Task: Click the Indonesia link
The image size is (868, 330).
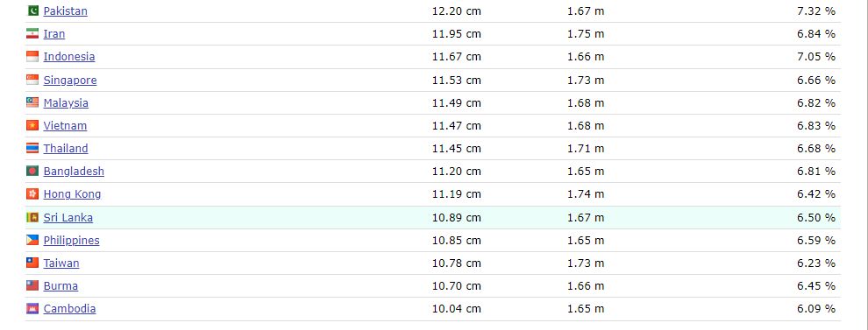Action: point(69,56)
